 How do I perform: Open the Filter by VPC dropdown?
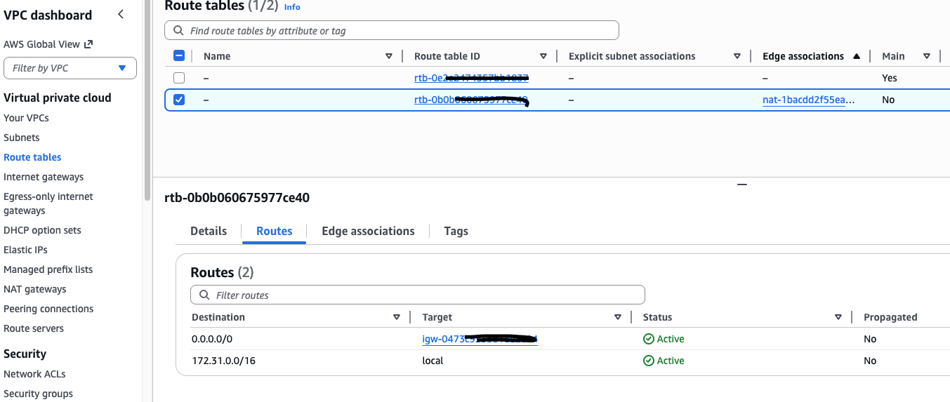click(x=70, y=68)
